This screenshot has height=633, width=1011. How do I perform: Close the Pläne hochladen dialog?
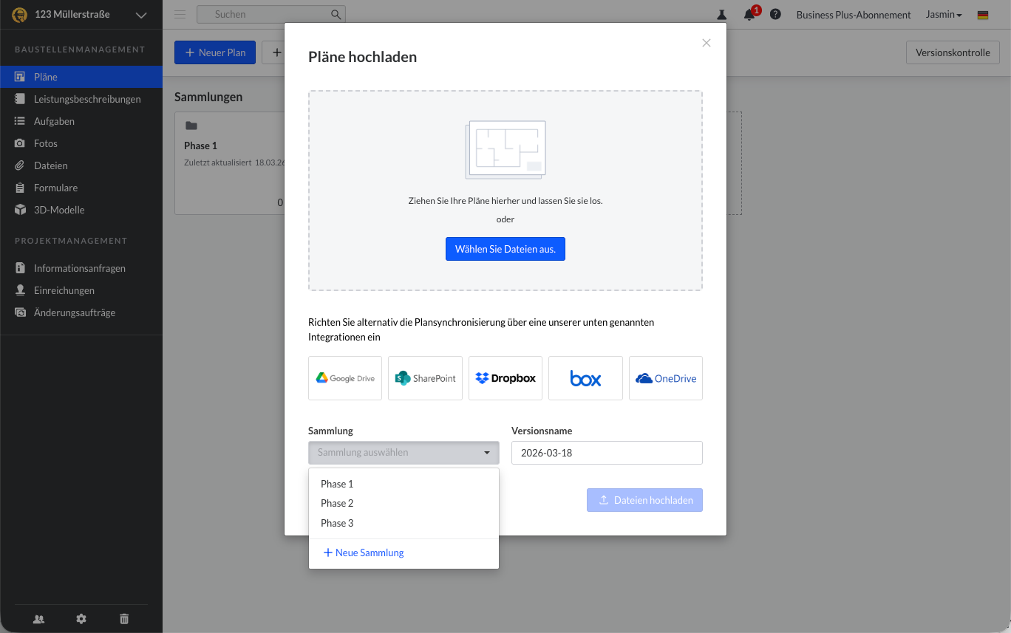pyautogui.click(x=706, y=43)
